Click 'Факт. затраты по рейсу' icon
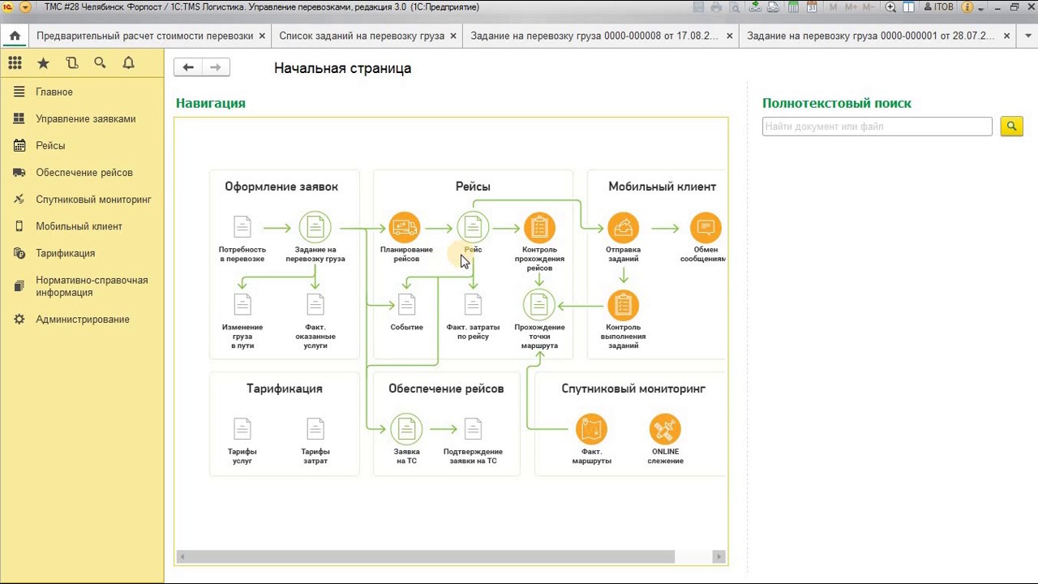 pyautogui.click(x=473, y=304)
